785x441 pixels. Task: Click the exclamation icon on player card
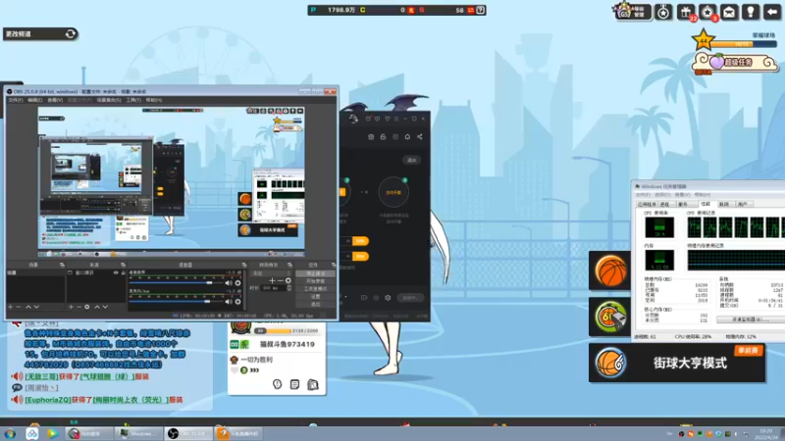click(x=277, y=384)
